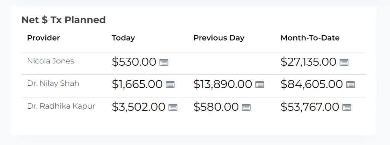Click the $13,890.00 previous day amount
Viewport: 390px width, 145px height.
tap(223, 84)
